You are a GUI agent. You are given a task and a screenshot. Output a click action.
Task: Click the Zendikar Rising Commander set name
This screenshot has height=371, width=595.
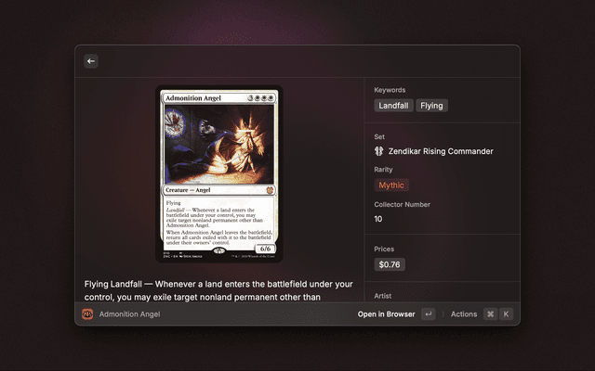[441, 151]
